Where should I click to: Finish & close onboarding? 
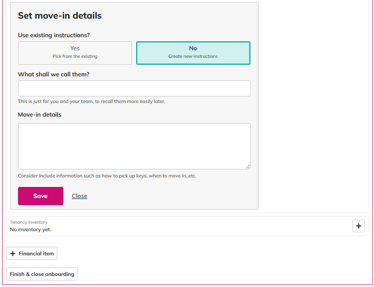(42, 274)
